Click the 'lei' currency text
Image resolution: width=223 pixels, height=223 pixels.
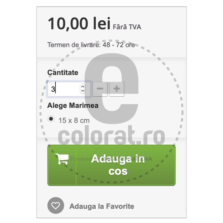tap(100, 24)
